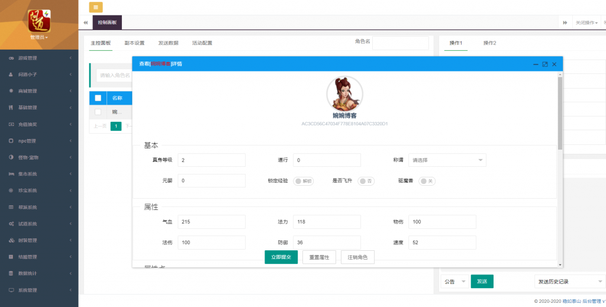
Task: Click the 立即提交 button
Action: pyautogui.click(x=281, y=257)
